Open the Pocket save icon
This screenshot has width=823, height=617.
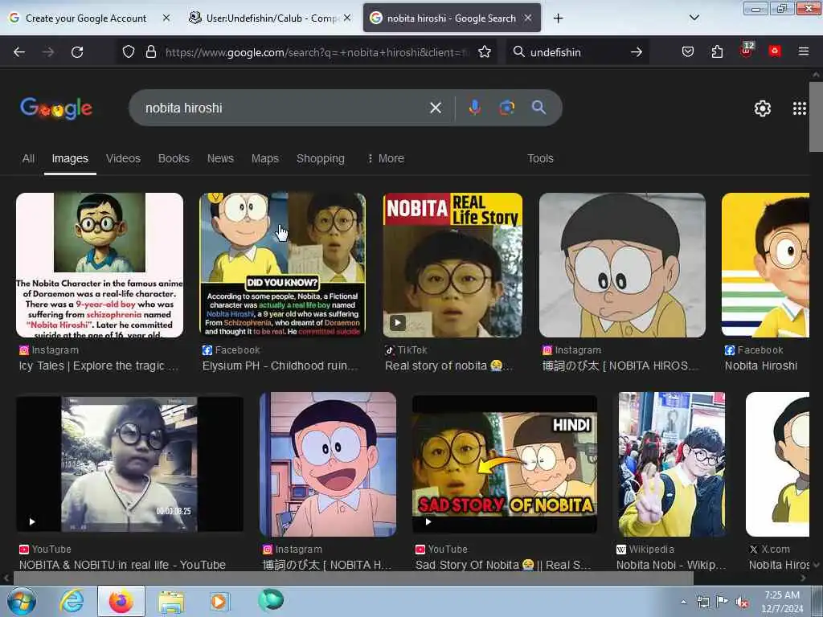pyautogui.click(x=688, y=51)
